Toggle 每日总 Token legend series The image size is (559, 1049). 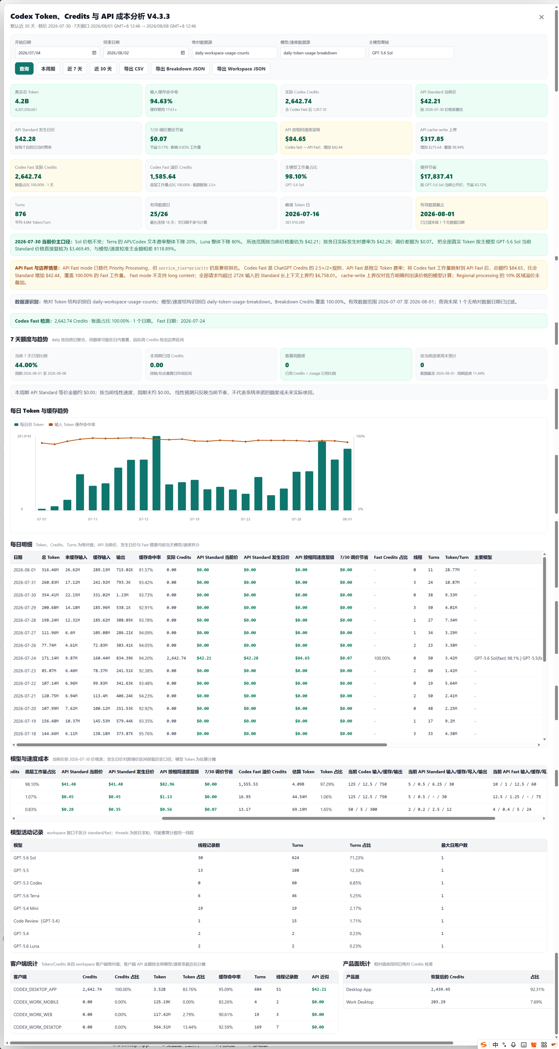coord(29,424)
